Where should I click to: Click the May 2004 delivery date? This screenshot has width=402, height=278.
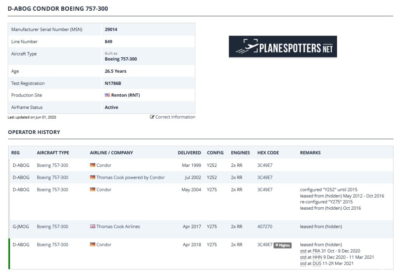tap(191, 190)
